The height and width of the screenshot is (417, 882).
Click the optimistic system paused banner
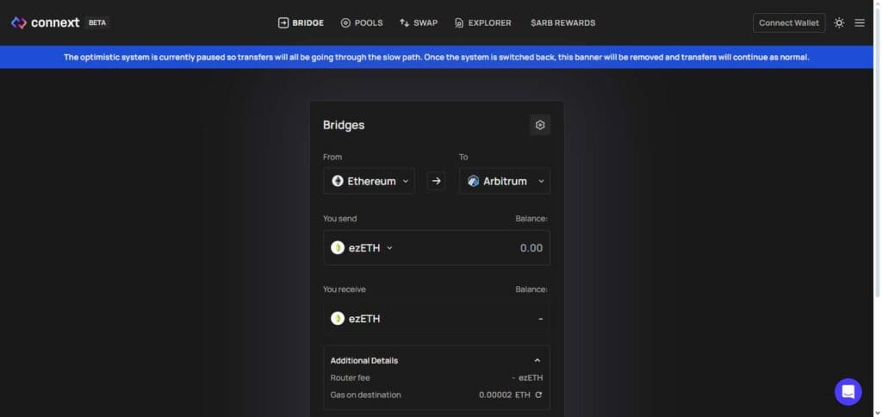[x=437, y=58]
